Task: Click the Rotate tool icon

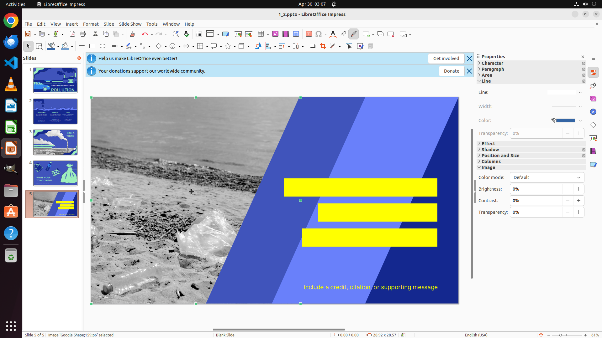Action: 258,46
